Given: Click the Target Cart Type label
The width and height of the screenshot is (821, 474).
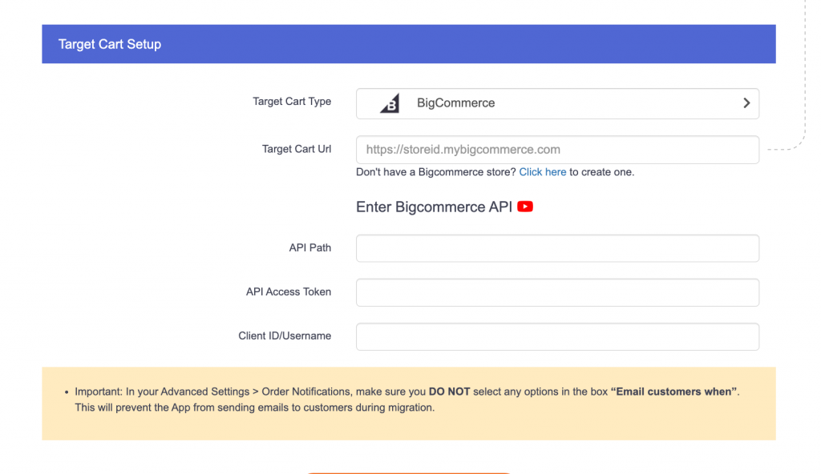Looking at the screenshot, I should [x=292, y=102].
